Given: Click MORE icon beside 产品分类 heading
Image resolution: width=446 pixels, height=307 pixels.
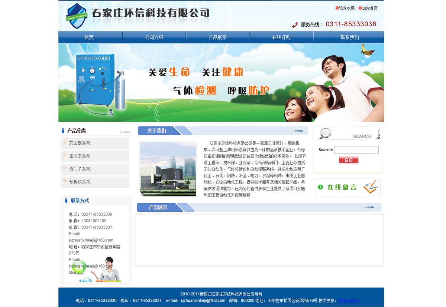Looking at the screenshot, I should 126,132.
